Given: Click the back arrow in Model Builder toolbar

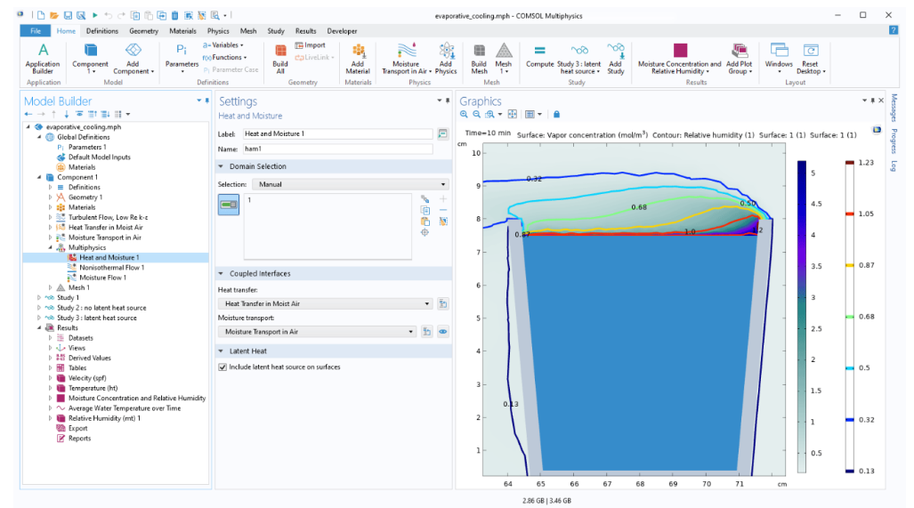Looking at the screenshot, I should pyautogui.click(x=28, y=114).
